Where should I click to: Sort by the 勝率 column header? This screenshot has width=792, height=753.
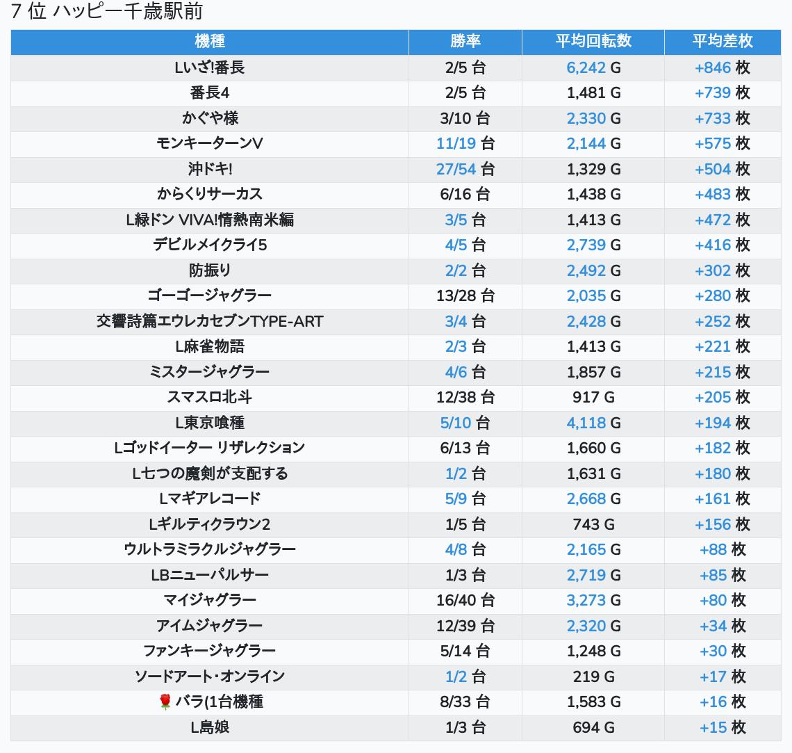tap(465, 42)
